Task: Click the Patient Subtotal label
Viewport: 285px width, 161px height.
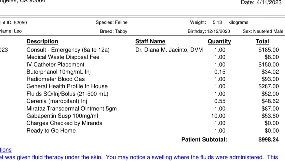Action: pos(204,140)
